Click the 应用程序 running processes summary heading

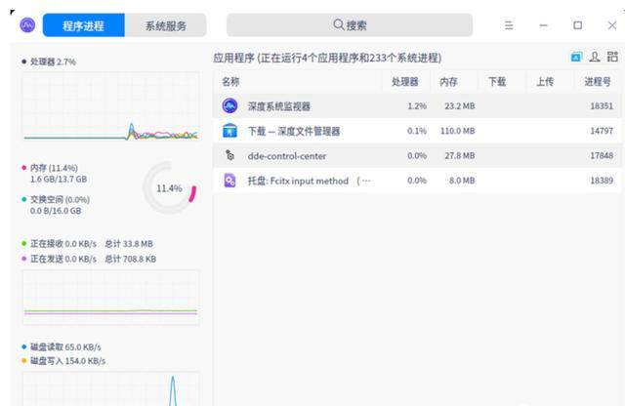pyautogui.click(x=327, y=58)
